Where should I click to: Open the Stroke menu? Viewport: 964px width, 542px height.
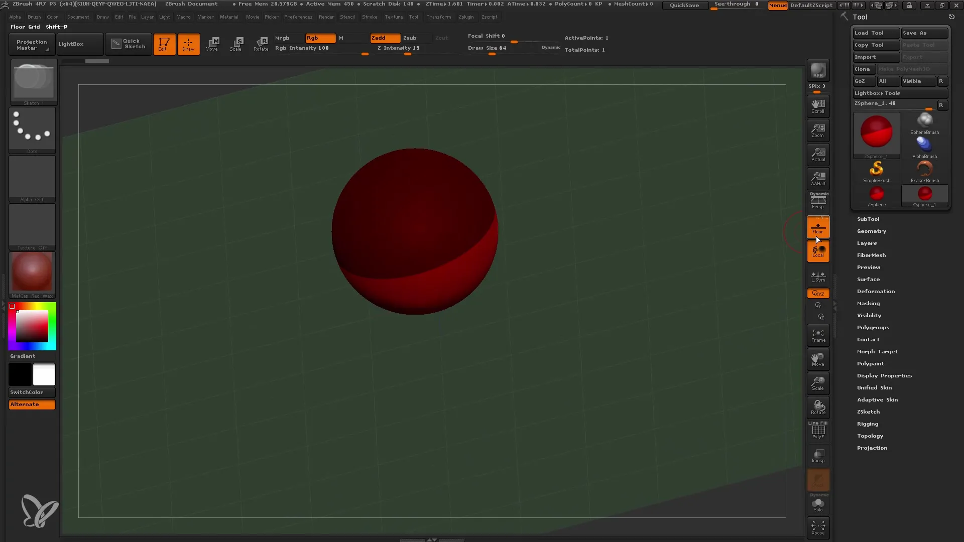(370, 17)
